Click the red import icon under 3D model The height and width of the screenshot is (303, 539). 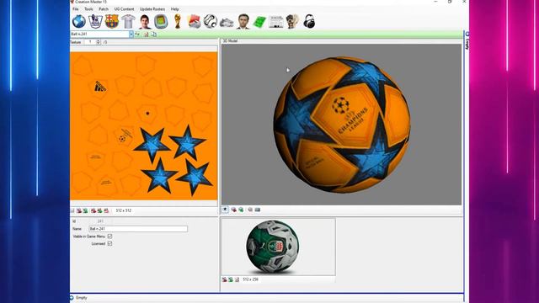coord(234,210)
